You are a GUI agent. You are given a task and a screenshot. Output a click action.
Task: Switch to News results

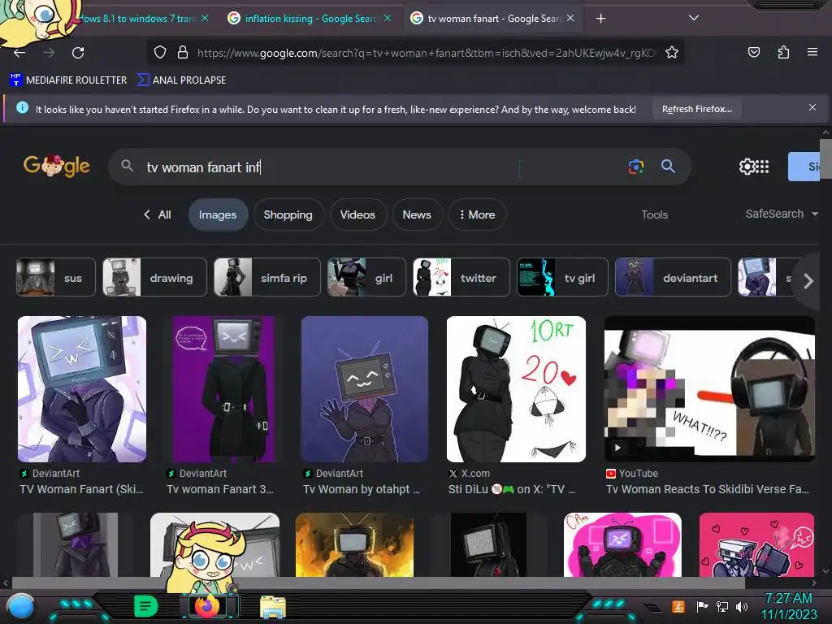pos(417,214)
